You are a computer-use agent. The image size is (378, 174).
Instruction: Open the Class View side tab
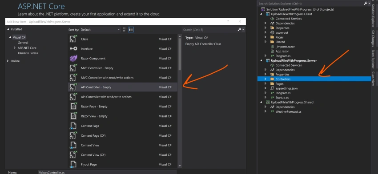pos(373,79)
